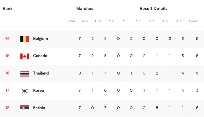Sort by the Points column header

pyautogui.click(x=194, y=21)
